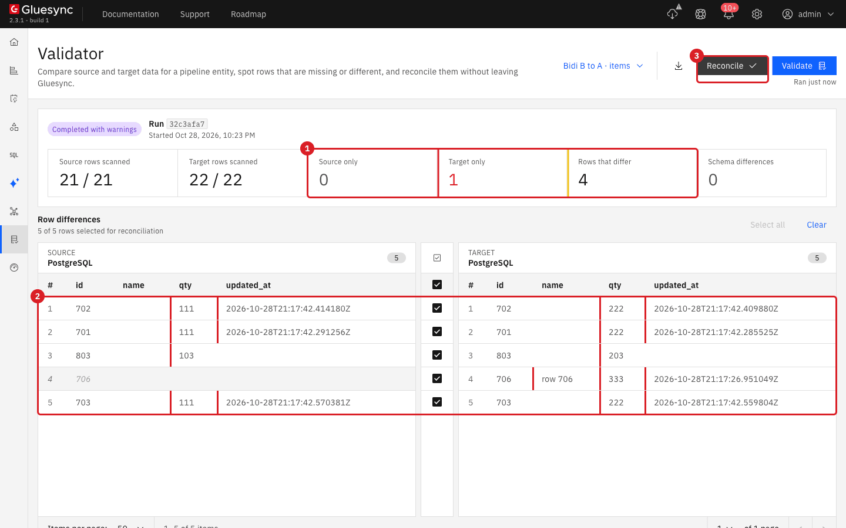
Task: Open the scheduled task sidebar icon
Action: (14, 99)
